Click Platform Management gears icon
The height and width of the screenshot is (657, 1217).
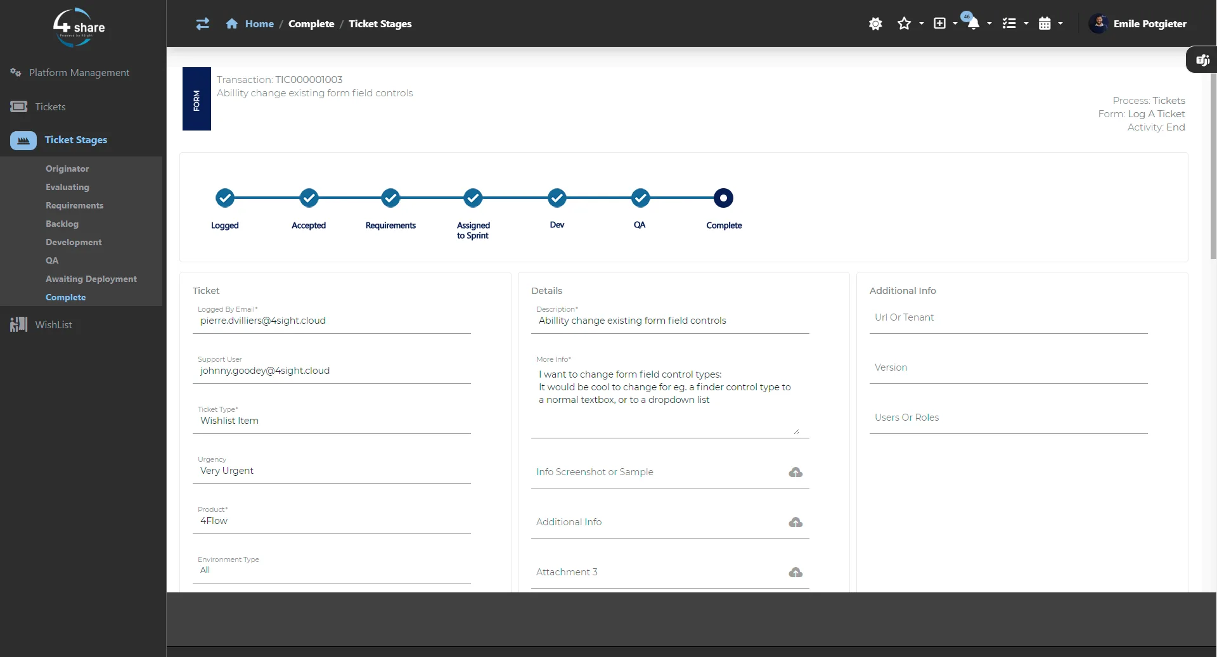coord(16,72)
